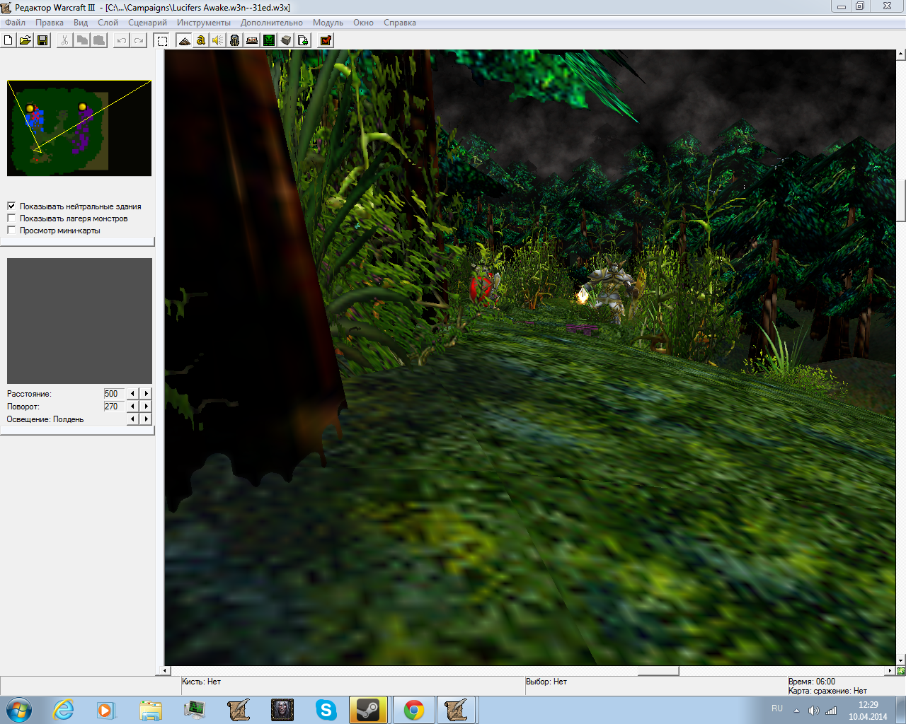The width and height of the screenshot is (906, 724).
Task: Switch to Steam in the taskbar
Action: click(x=368, y=710)
